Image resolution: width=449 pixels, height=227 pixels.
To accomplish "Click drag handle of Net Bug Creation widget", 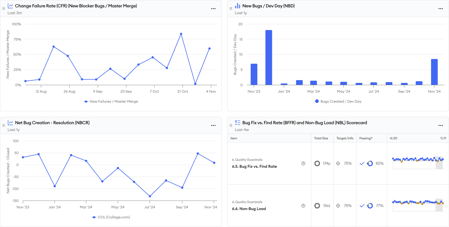I will (x=4, y=125).
